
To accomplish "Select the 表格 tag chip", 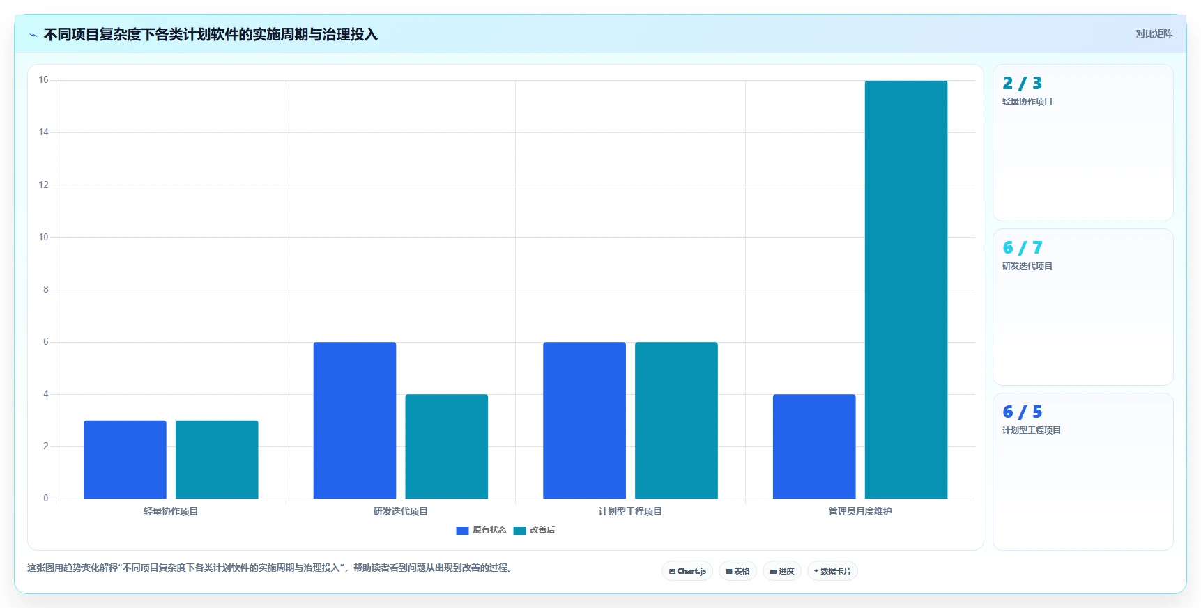I will [737, 571].
